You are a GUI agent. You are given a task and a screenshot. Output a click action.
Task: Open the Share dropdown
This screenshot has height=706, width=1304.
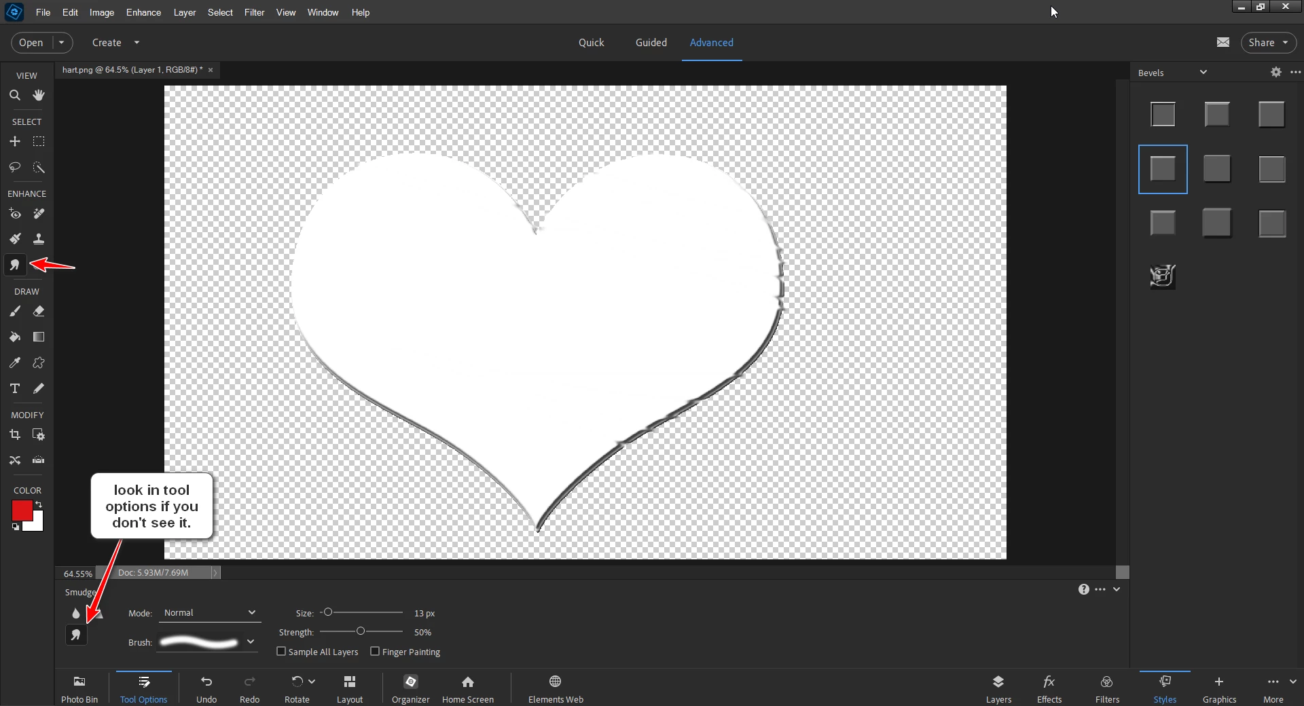pos(1269,43)
